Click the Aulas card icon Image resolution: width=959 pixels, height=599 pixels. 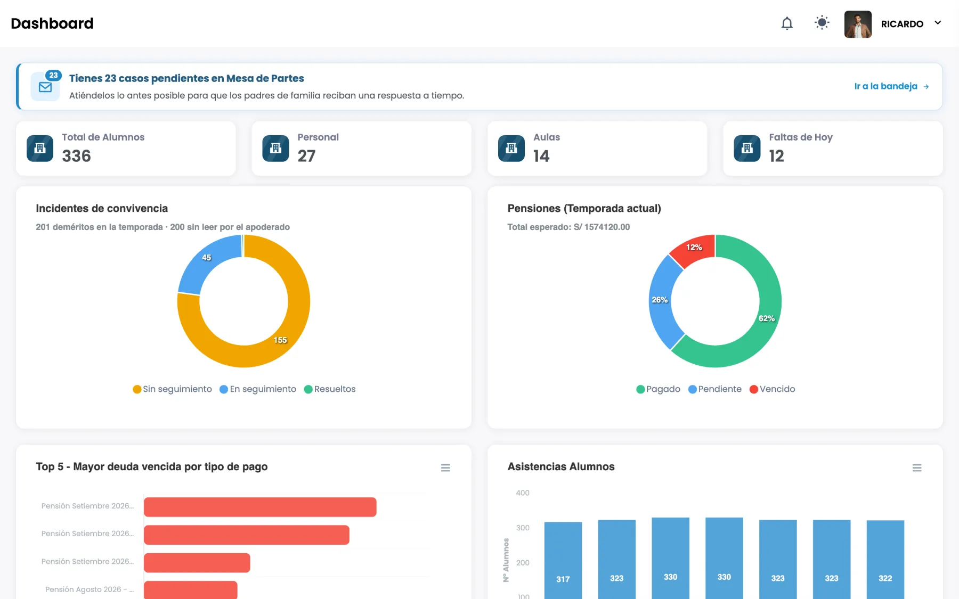(x=511, y=149)
